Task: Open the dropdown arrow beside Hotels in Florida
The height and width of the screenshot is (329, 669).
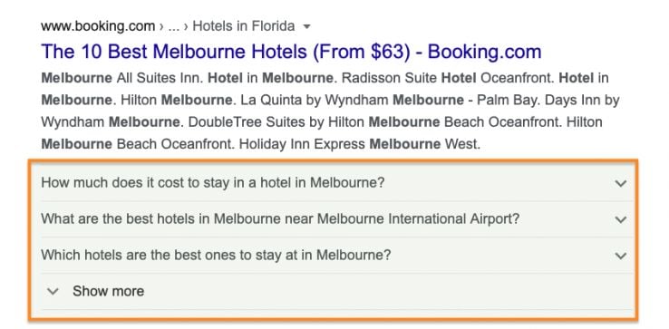Action: (x=306, y=27)
